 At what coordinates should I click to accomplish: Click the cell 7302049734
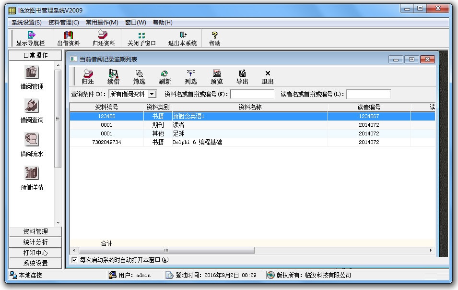(106, 142)
